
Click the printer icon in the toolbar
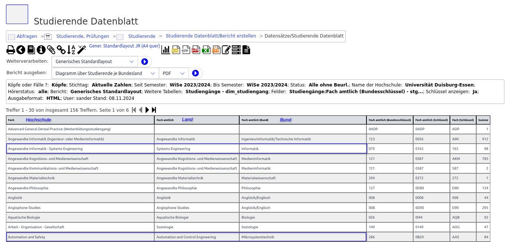11,50
